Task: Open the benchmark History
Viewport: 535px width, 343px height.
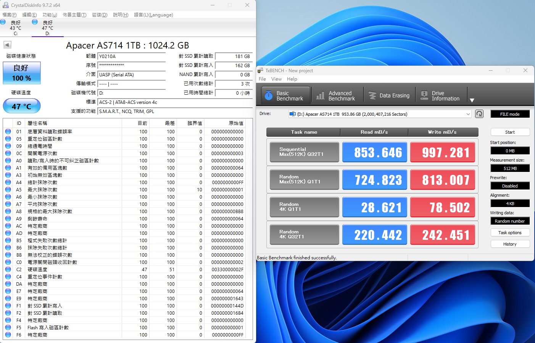Action: click(510, 244)
